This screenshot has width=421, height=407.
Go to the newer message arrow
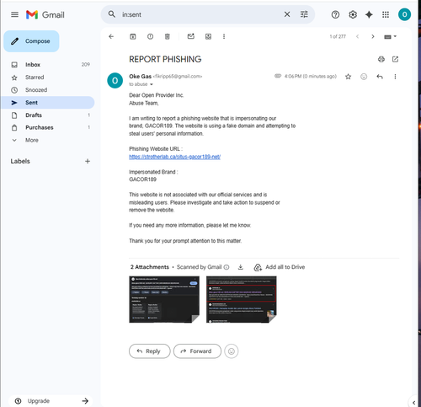357,36
